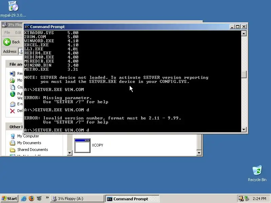The height and width of the screenshot is (203, 271).
Task: Open Shared Documents link in Other Places
Action: click(33, 150)
